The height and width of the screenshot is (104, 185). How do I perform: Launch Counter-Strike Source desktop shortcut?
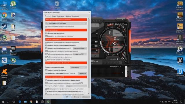(x=180, y=51)
